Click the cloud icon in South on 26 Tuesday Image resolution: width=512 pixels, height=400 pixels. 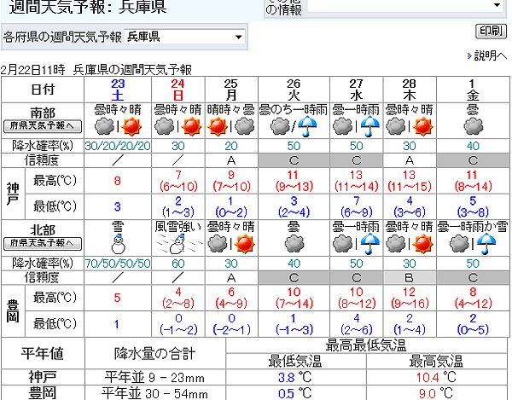pos(281,126)
